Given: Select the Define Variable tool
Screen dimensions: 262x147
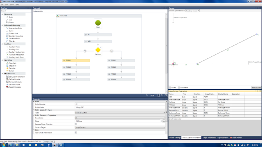Looking at the screenshot, I should click(14, 79).
